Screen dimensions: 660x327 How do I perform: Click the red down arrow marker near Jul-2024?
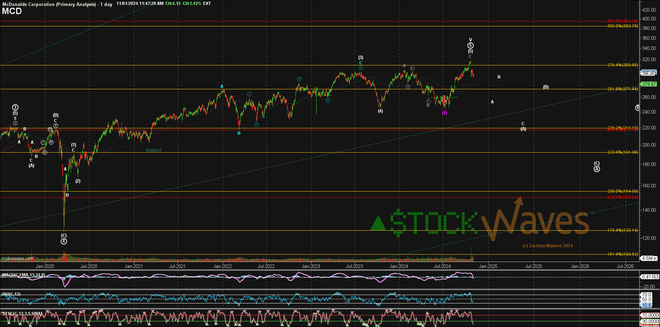[x=444, y=100]
